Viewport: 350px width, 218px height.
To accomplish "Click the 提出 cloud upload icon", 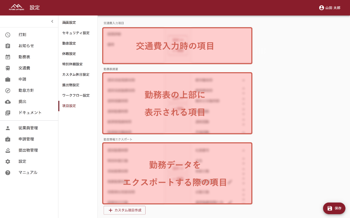I will (8, 102).
